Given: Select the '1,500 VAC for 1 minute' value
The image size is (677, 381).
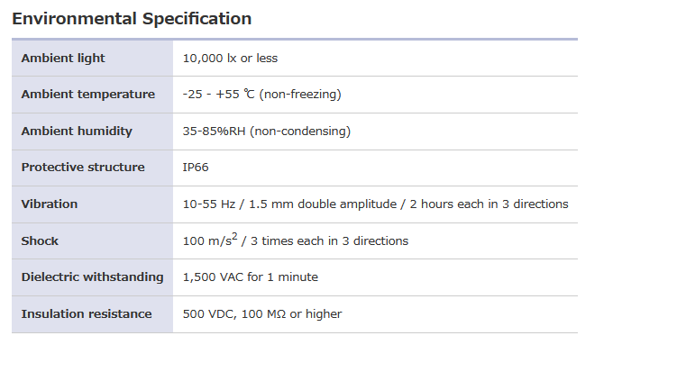Looking at the screenshot, I should [250, 277].
